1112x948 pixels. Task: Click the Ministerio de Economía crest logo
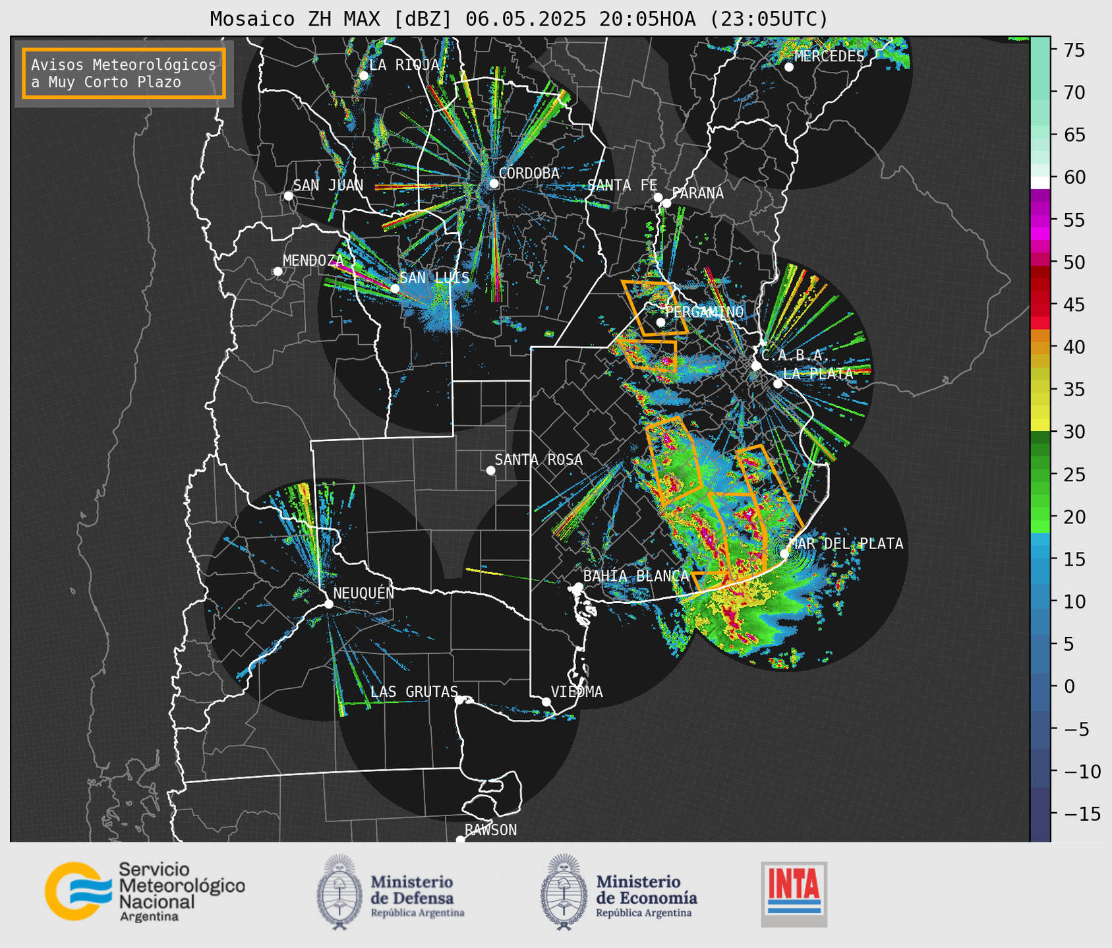pyautogui.click(x=564, y=892)
